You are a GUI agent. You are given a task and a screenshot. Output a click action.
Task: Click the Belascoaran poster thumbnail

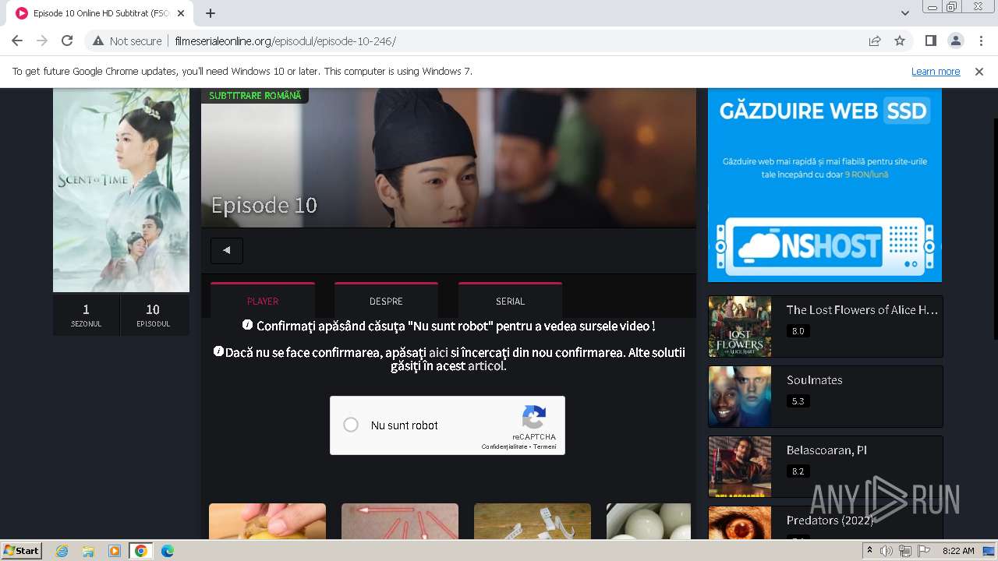pyautogui.click(x=740, y=467)
